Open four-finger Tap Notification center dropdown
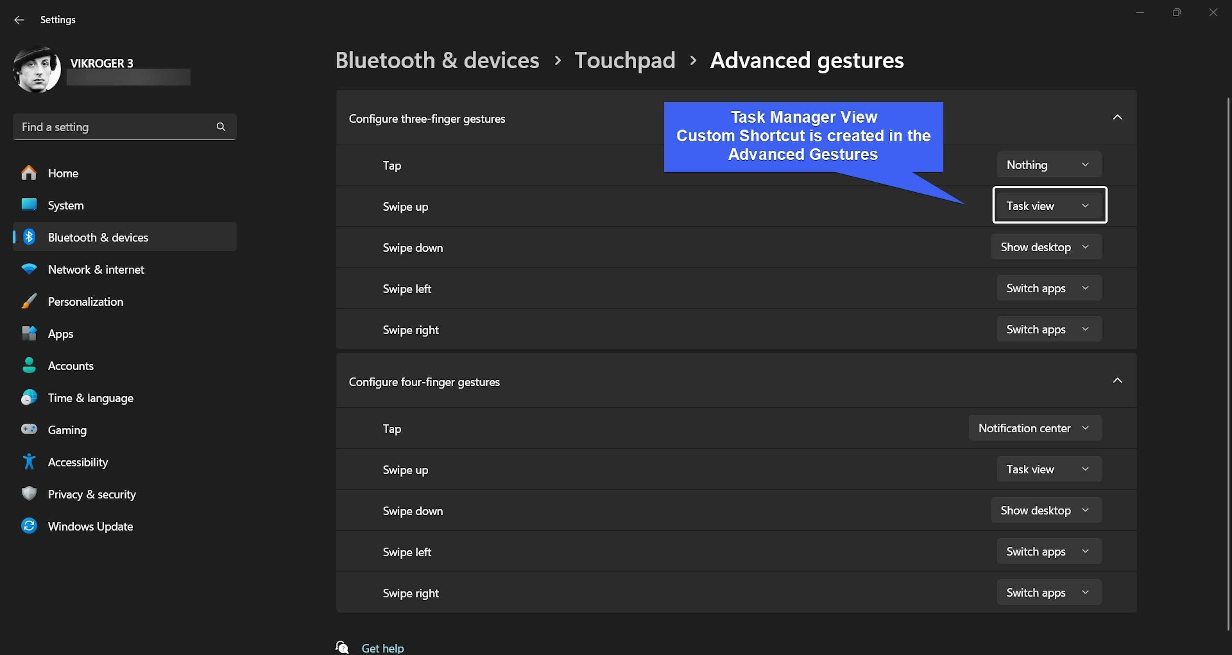 [x=1034, y=428]
